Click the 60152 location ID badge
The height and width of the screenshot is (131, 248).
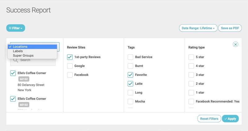(24, 79)
